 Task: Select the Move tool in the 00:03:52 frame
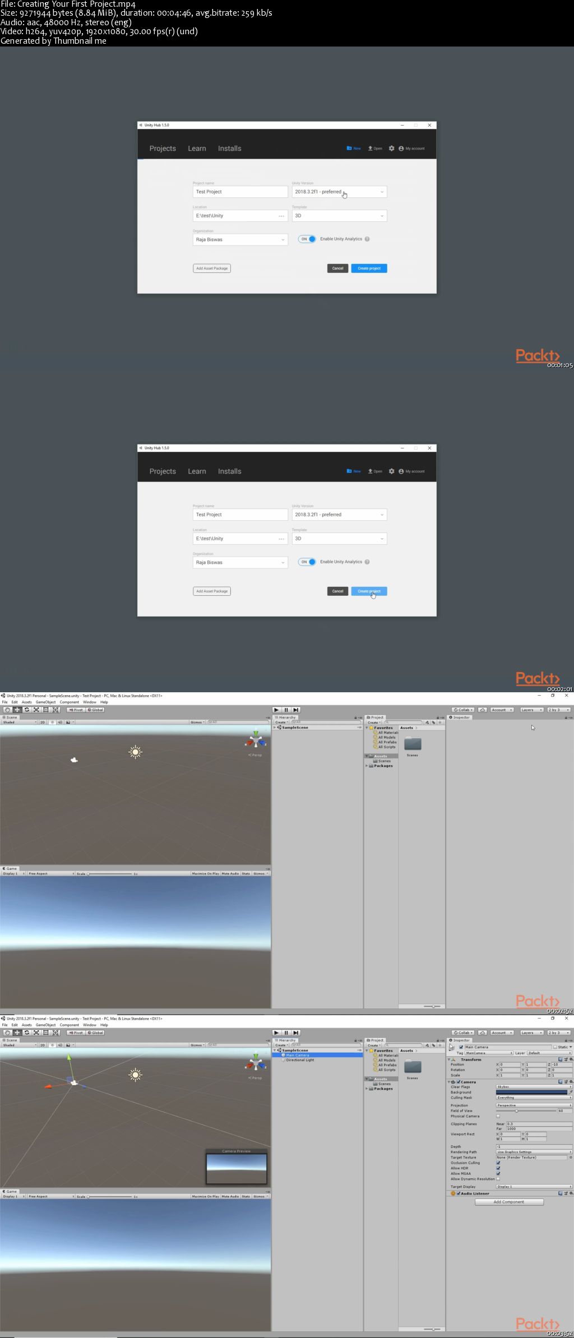tap(17, 1033)
